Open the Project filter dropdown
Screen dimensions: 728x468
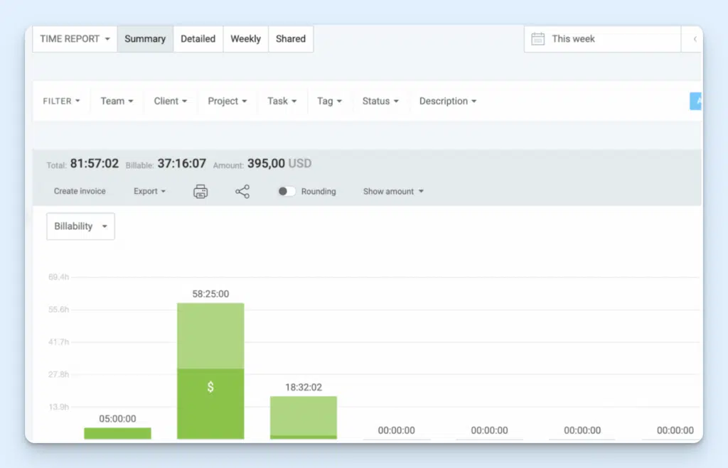click(226, 101)
